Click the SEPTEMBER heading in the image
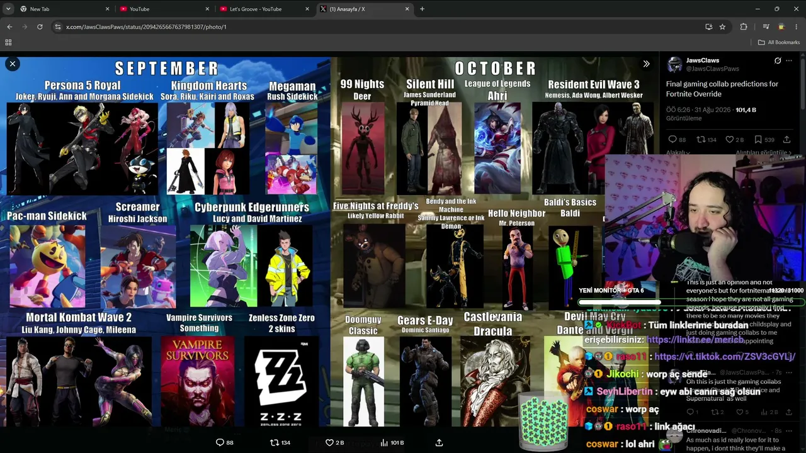Viewport: 806px width, 453px height. [x=166, y=68]
